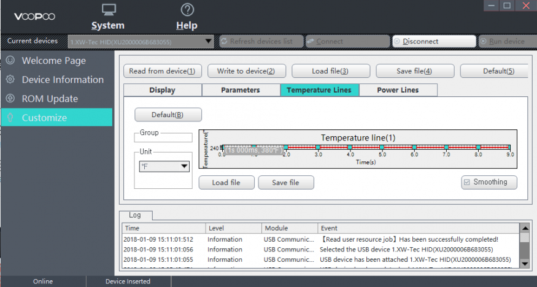Switch to the Display tab
The width and height of the screenshot is (537, 287).
pyautogui.click(x=163, y=90)
